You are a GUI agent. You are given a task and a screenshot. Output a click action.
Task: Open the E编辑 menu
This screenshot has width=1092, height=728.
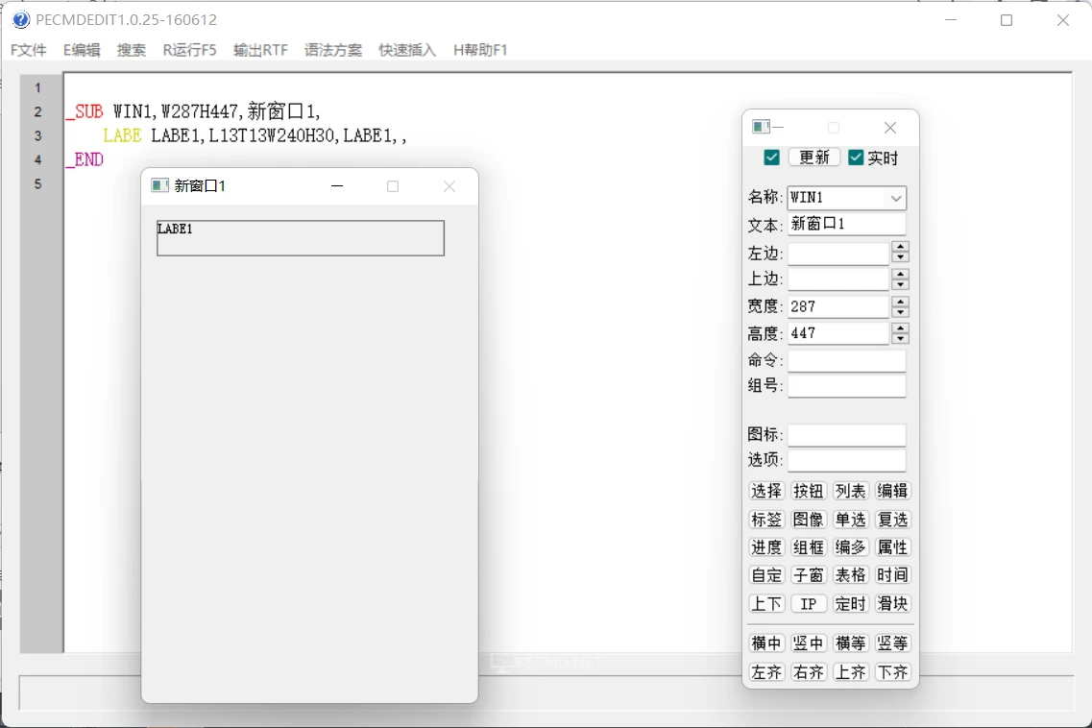(82, 50)
